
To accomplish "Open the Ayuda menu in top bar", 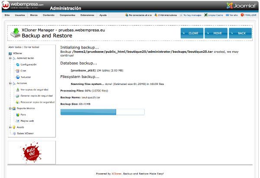I will (103, 15).
